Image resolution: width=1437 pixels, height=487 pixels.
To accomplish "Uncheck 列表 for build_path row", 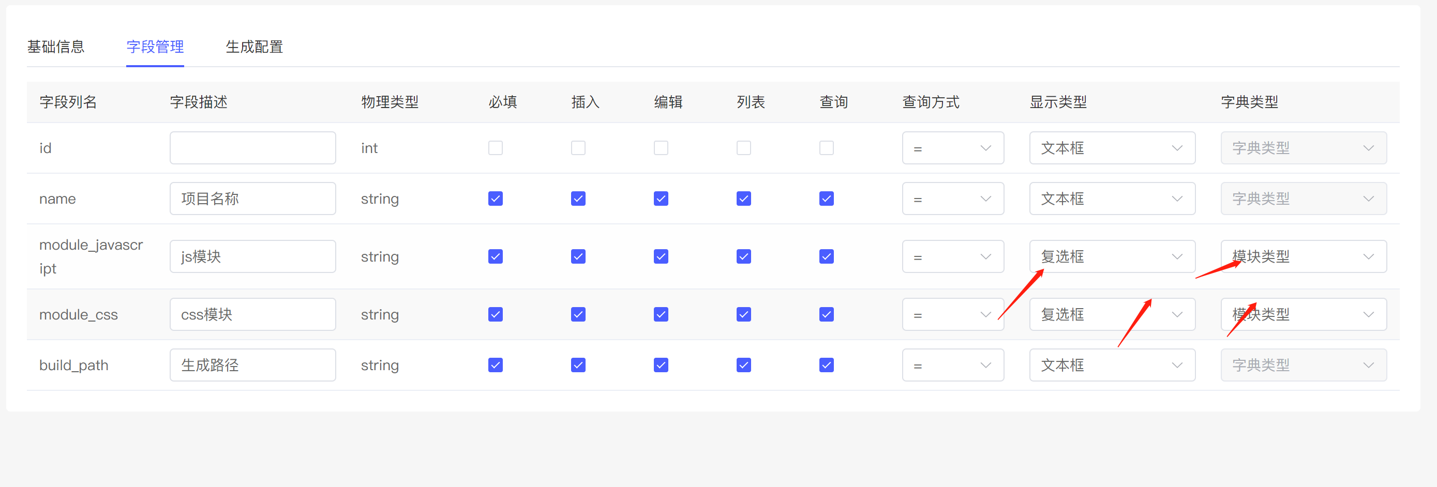I will [x=744, y=365].
